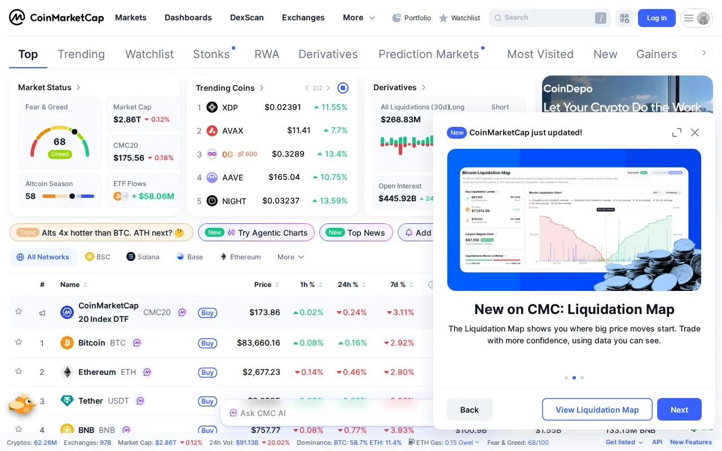The height and width of the screenshot is (451, 722).
Task: Click the Fear & Greed gauge
Action: 60,142
